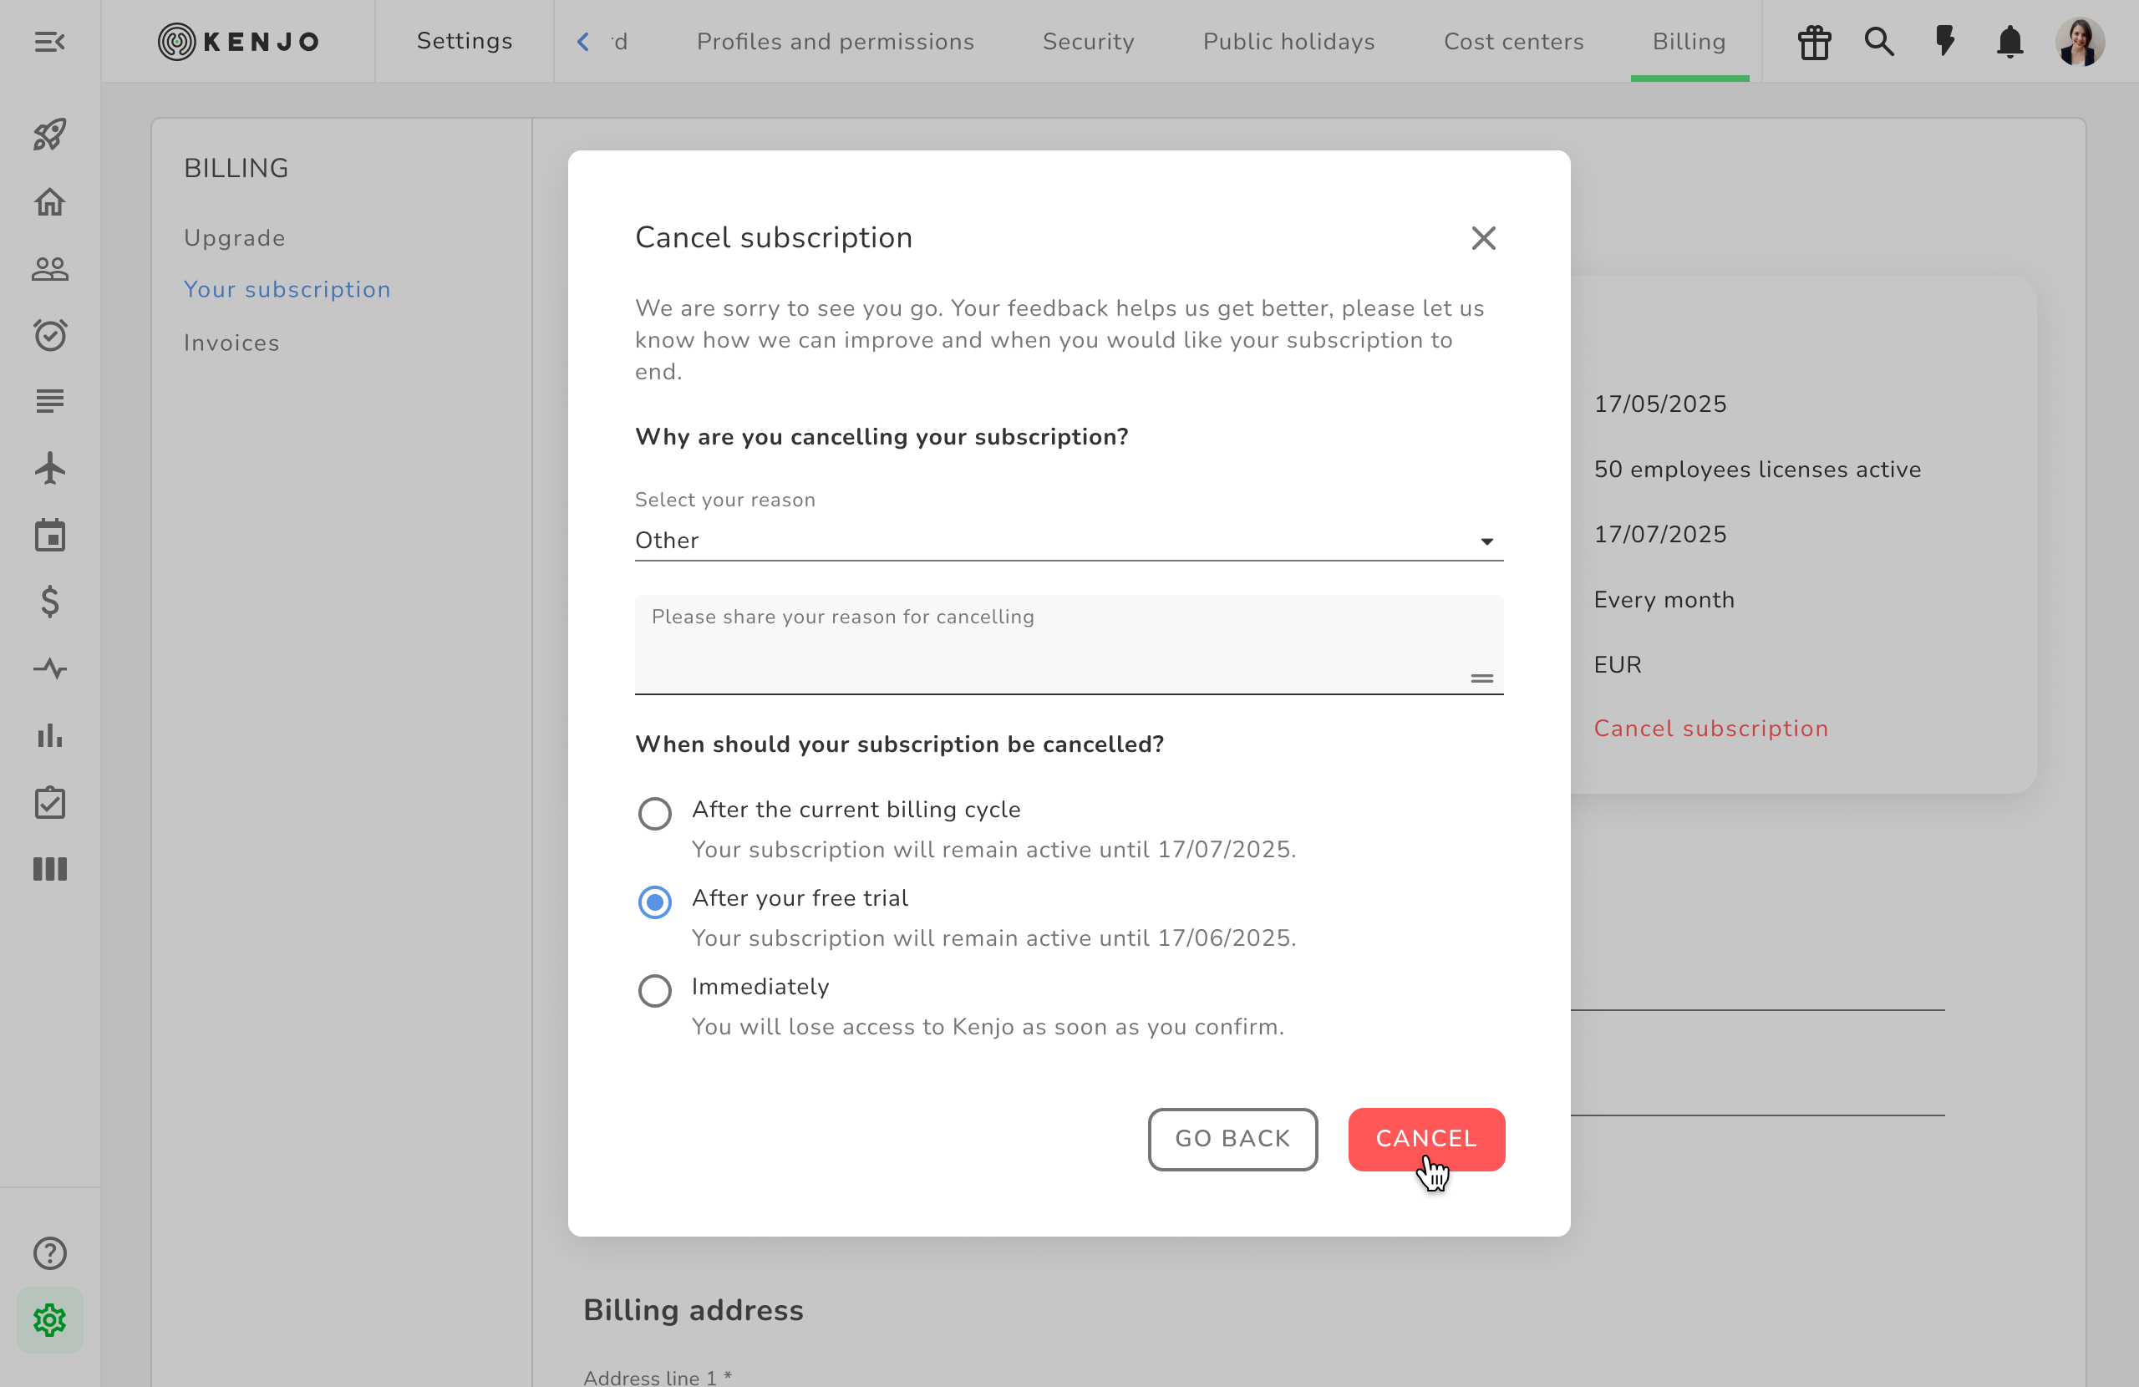
Task: Select After your free trial option
Action: pyautogui.click(x=654, y=902)
